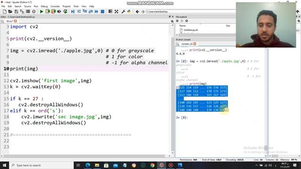Open Task View from taskbar
Image resolution: width=301 pixels, height=169 pixels.
click(78, 165)
